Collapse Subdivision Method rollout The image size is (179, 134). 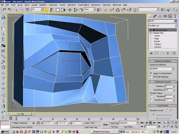[163, 61]
